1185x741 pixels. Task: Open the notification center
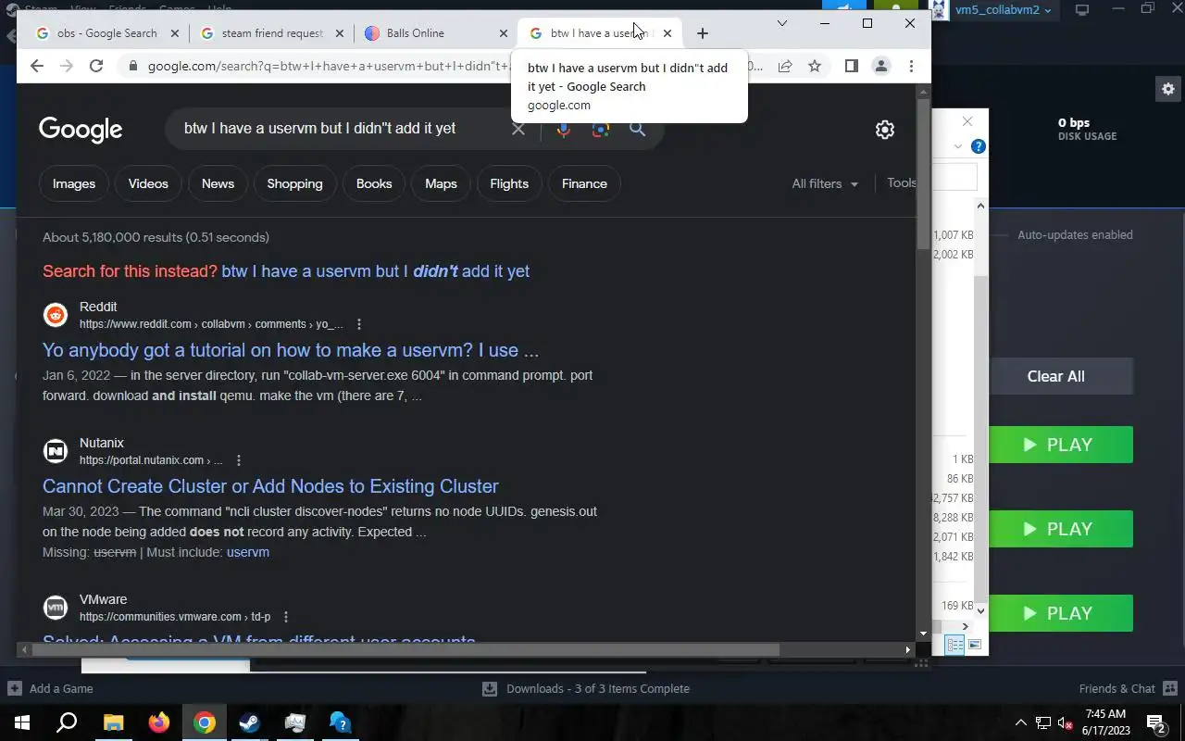(x=1155, y=722)
